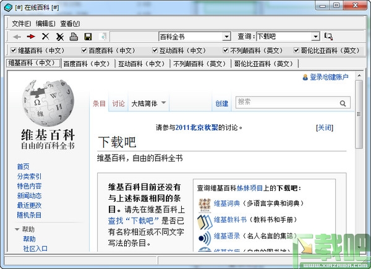This screenshot has width=371, height=269.
Task: Click 帮助 link under help section
Action: (x=29, y=239)
